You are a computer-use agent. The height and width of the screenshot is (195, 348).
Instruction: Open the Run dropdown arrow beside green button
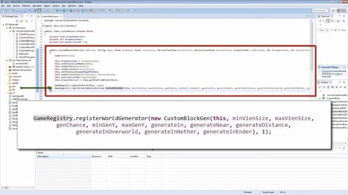(67, 10)
